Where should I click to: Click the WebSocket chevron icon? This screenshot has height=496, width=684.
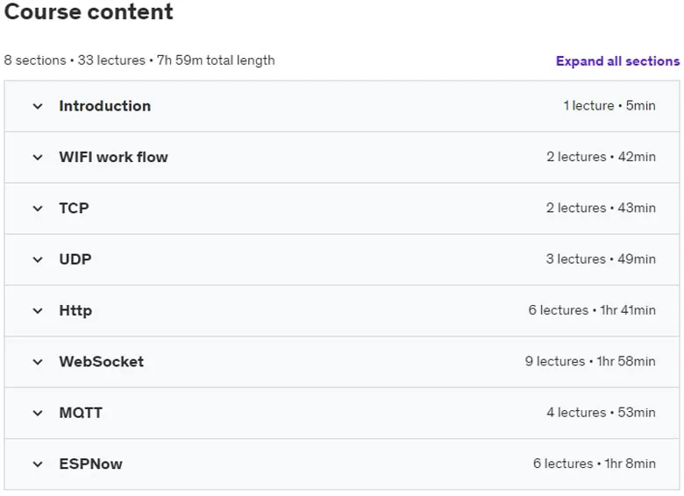(x=38, y=362)
